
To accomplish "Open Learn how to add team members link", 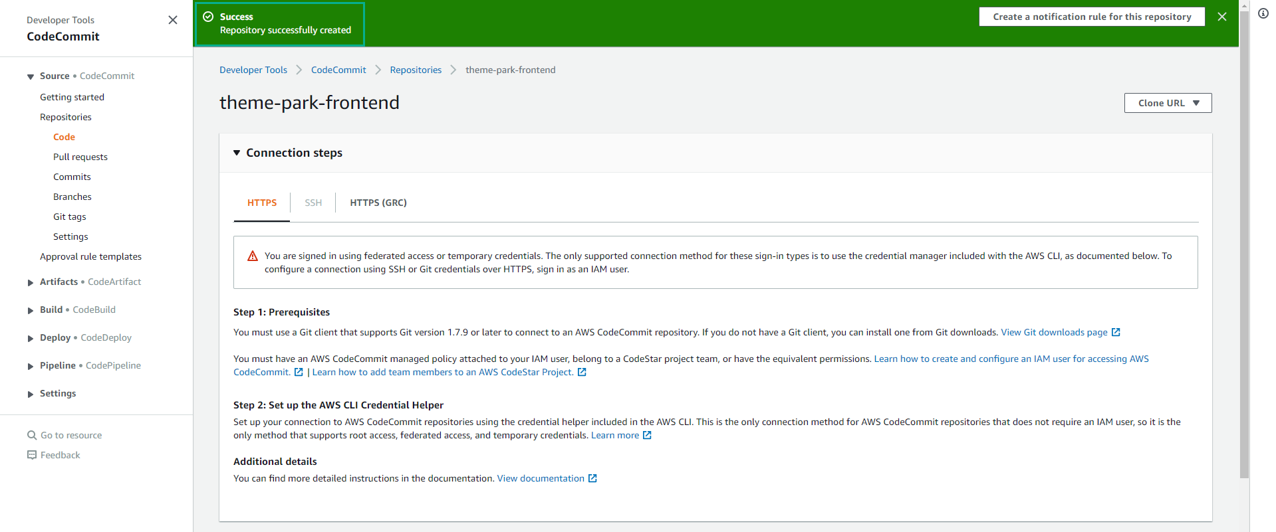I will click(x=443, y=372).
